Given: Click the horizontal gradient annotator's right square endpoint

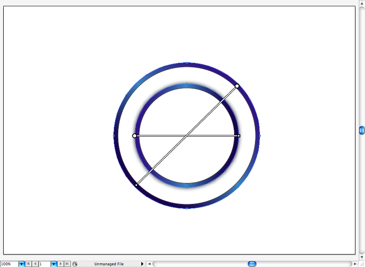Looking at the screenshot, I should 239,136.
